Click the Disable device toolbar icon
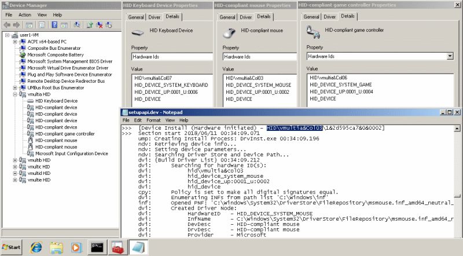This screenshot has height=256, width=463. pos(109,25)
